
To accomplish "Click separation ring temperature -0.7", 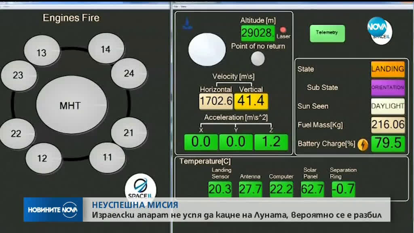I will click(343, 189).
